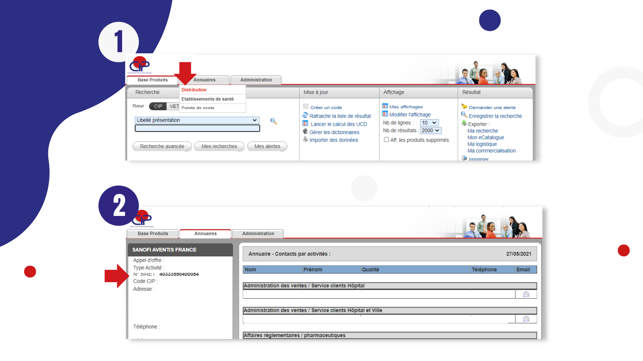The width and height of the screenshot is (643, 361).
Task: Click envelope icon in Service clients Hôpital row
Action: (526, 294)
